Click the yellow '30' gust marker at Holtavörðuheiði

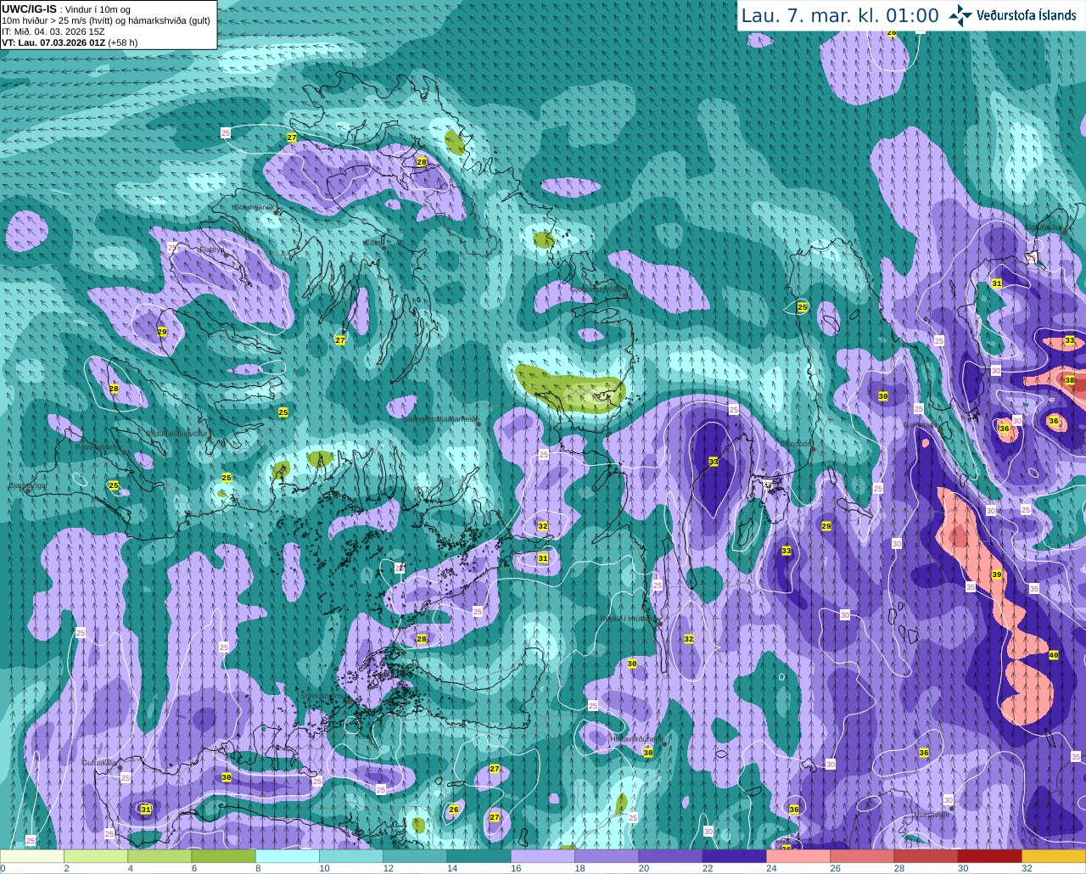point(648,753)
